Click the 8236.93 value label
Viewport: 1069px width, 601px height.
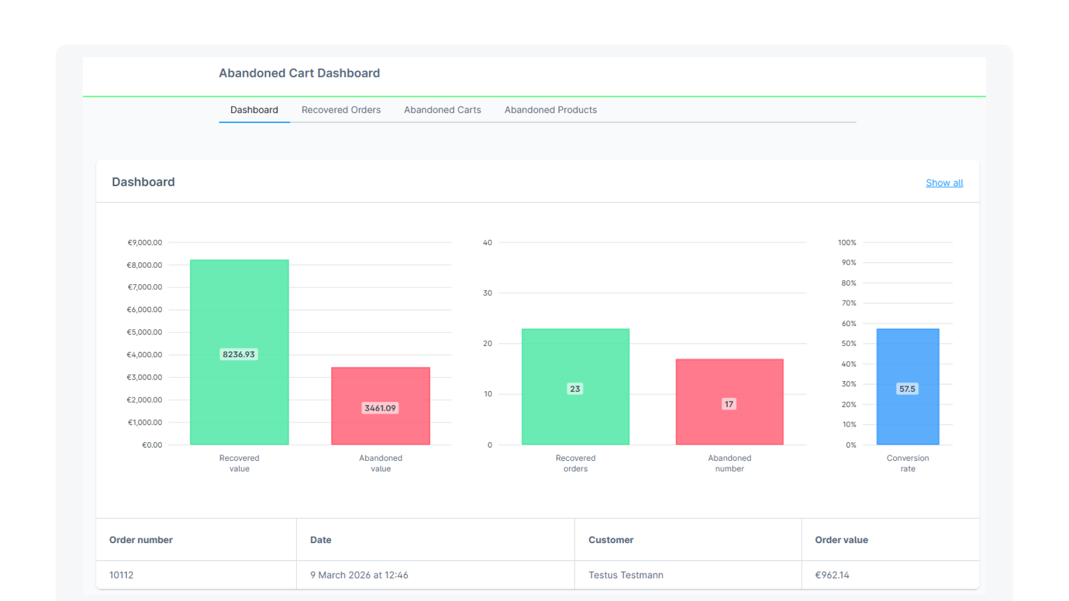(239, 354)
